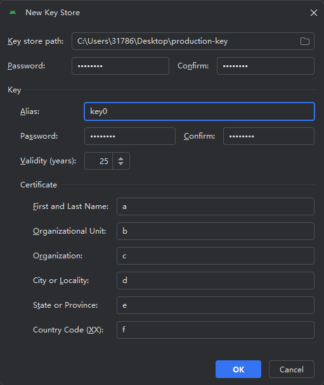Select the key store Confirm password field

tap(266, 66)
